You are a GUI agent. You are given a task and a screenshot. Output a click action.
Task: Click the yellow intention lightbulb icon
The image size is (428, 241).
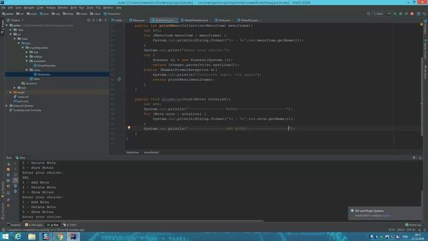[129, 128]
